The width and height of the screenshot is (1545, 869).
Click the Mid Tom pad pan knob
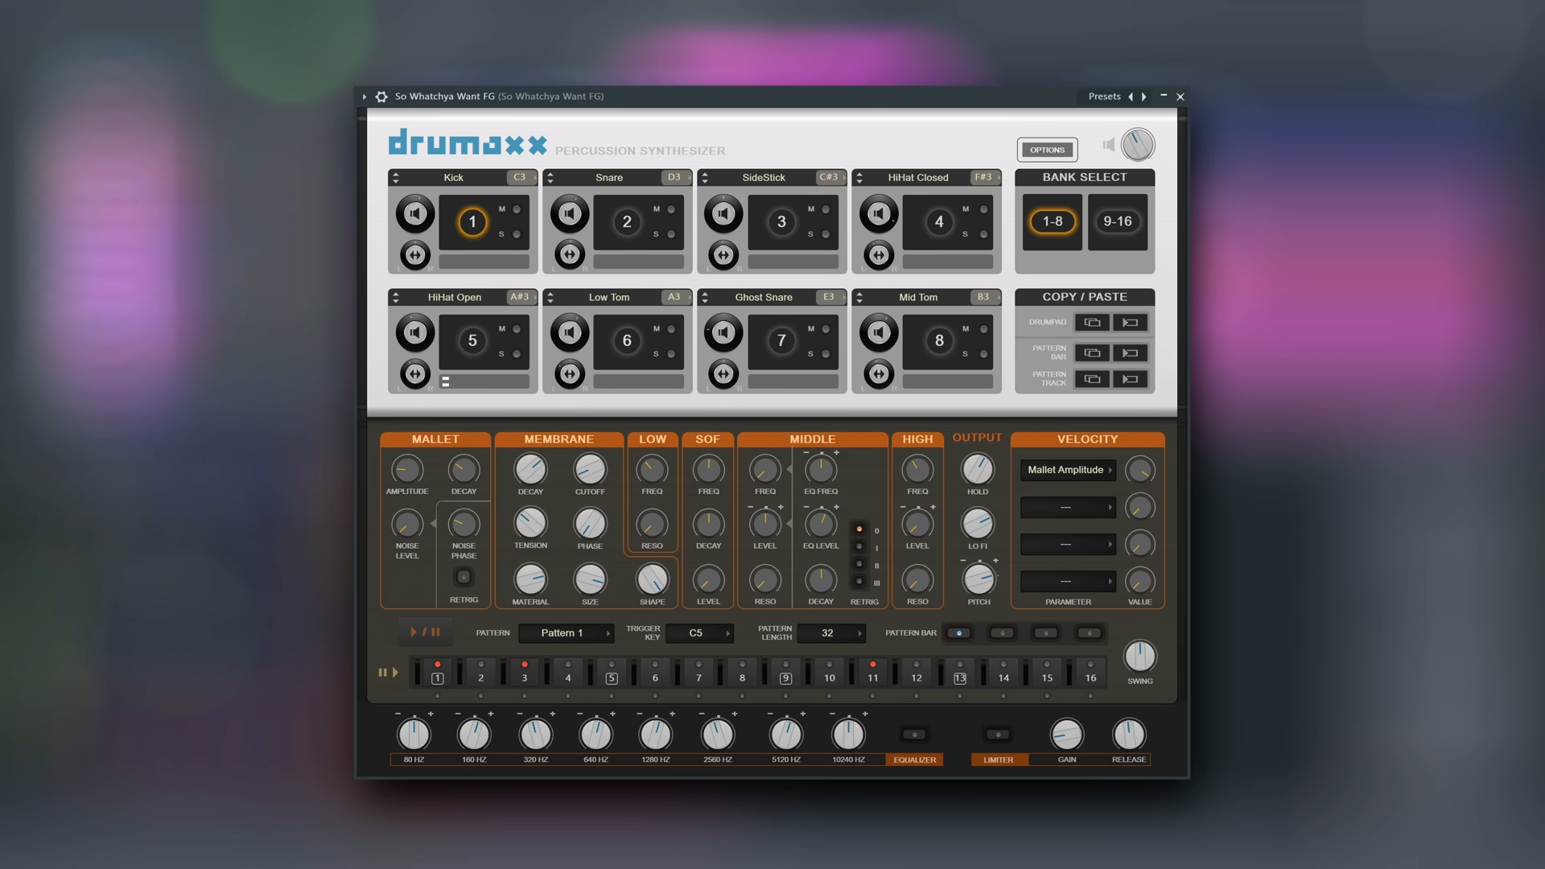click(879, 374)
